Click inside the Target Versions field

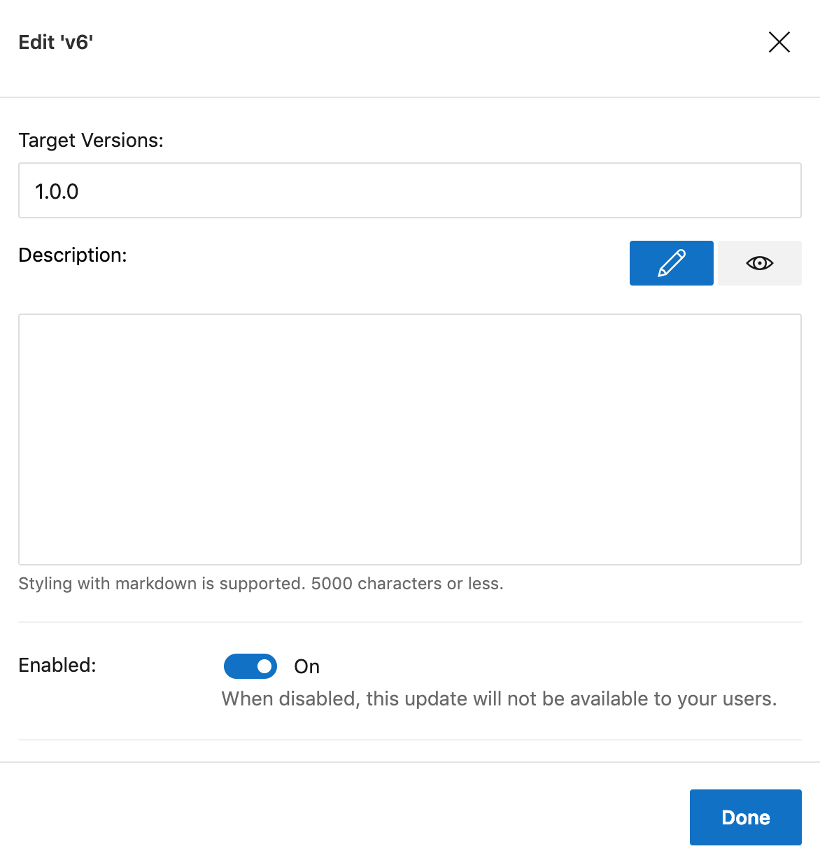point(409,190)
